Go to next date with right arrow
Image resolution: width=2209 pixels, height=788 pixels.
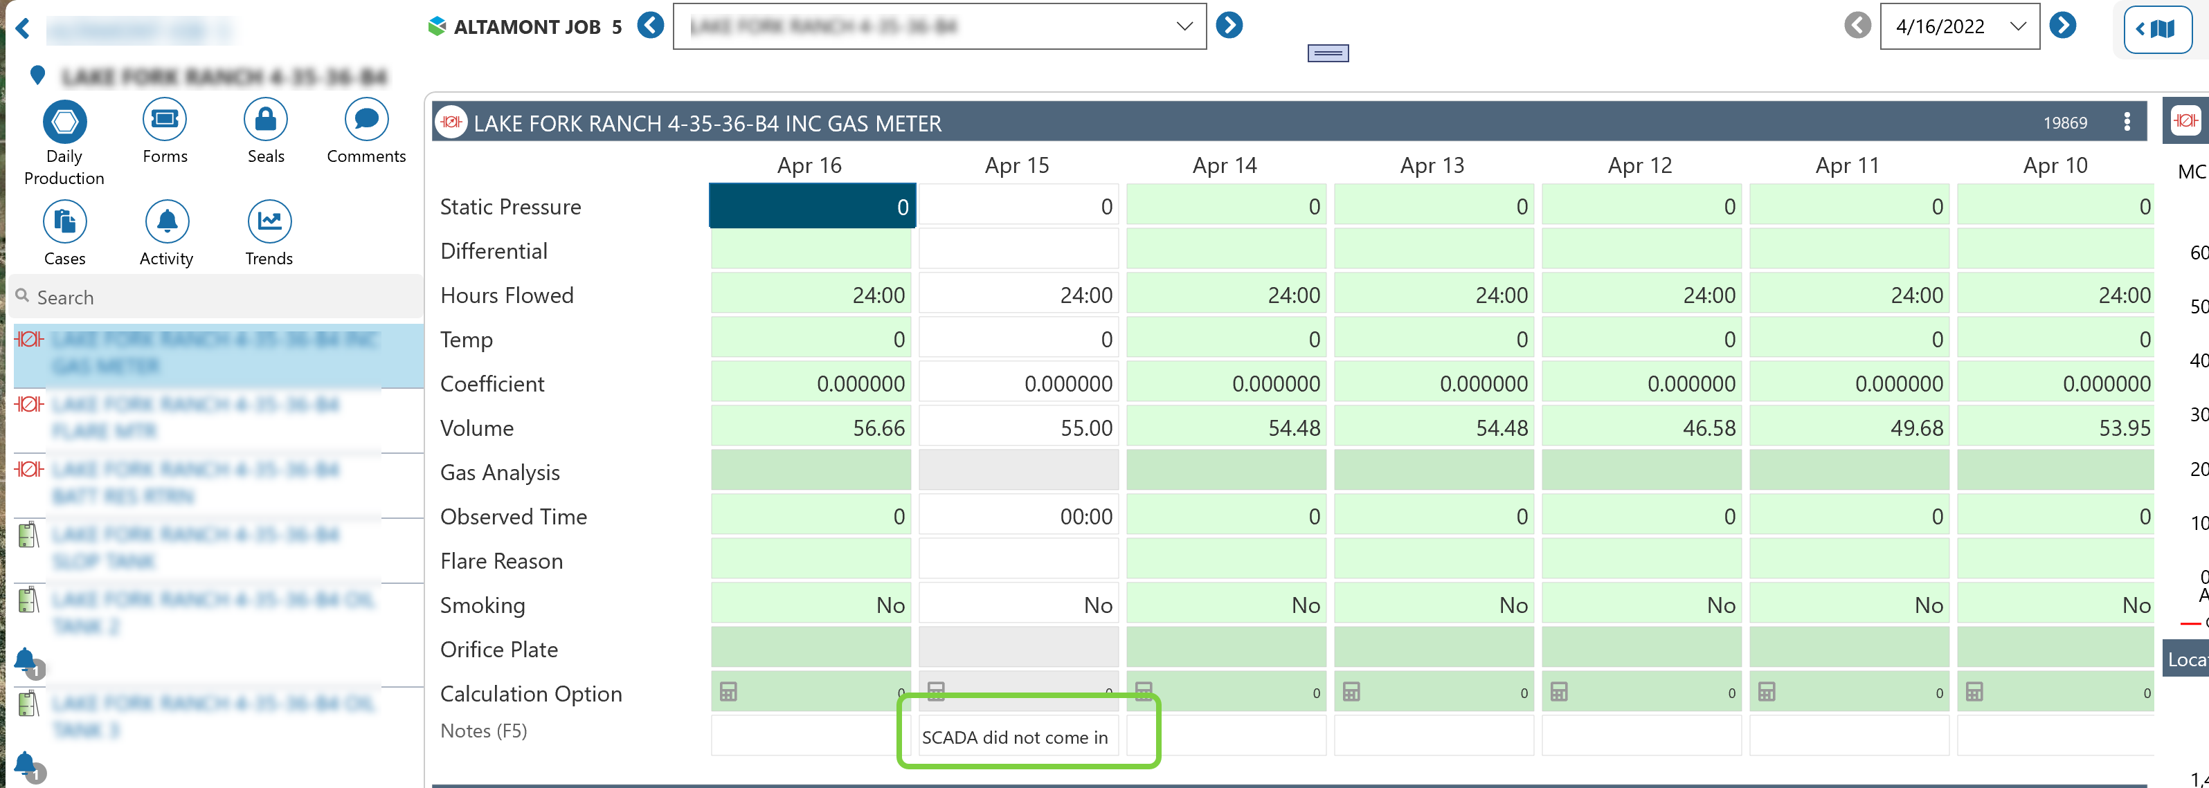pyautogui.click(x=2062, y=26)
